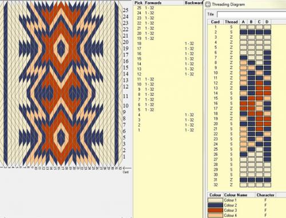Screen dimensions: 286x218
Task: Select the Colour 4 peach swatch
Action: (x=215, y=215)
